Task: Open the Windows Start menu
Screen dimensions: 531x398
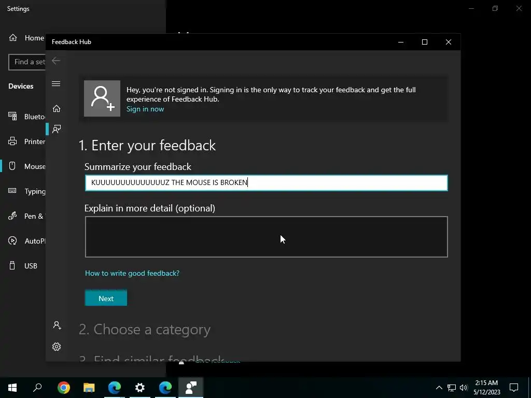Action: tap(12, 388)
